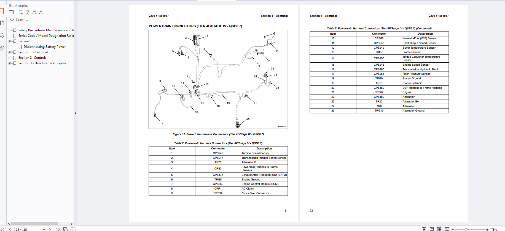Click the TRG10 connector cell
This screenshot has width=505, height=231.
click(x=379, y=111)
